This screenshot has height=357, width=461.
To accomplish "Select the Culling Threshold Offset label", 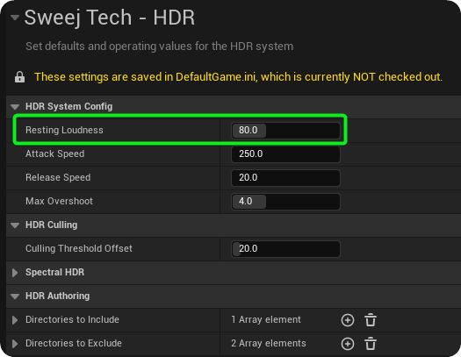I will coord(79,248).
